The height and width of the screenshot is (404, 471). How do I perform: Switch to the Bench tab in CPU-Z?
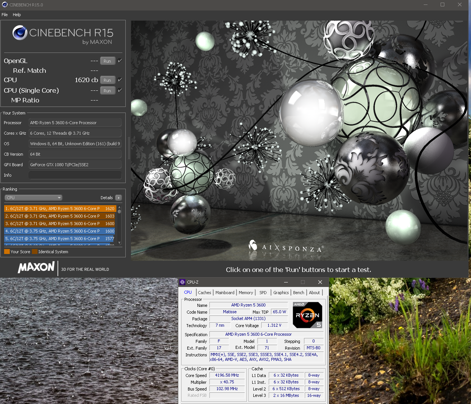(299, 293)
